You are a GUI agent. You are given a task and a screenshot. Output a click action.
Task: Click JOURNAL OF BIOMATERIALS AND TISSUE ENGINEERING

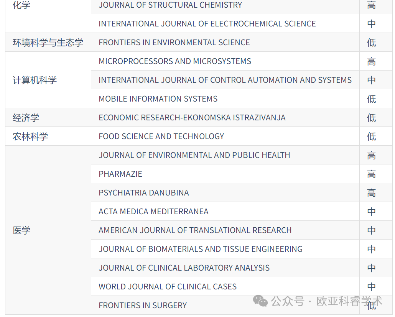(x=201, y=249)
